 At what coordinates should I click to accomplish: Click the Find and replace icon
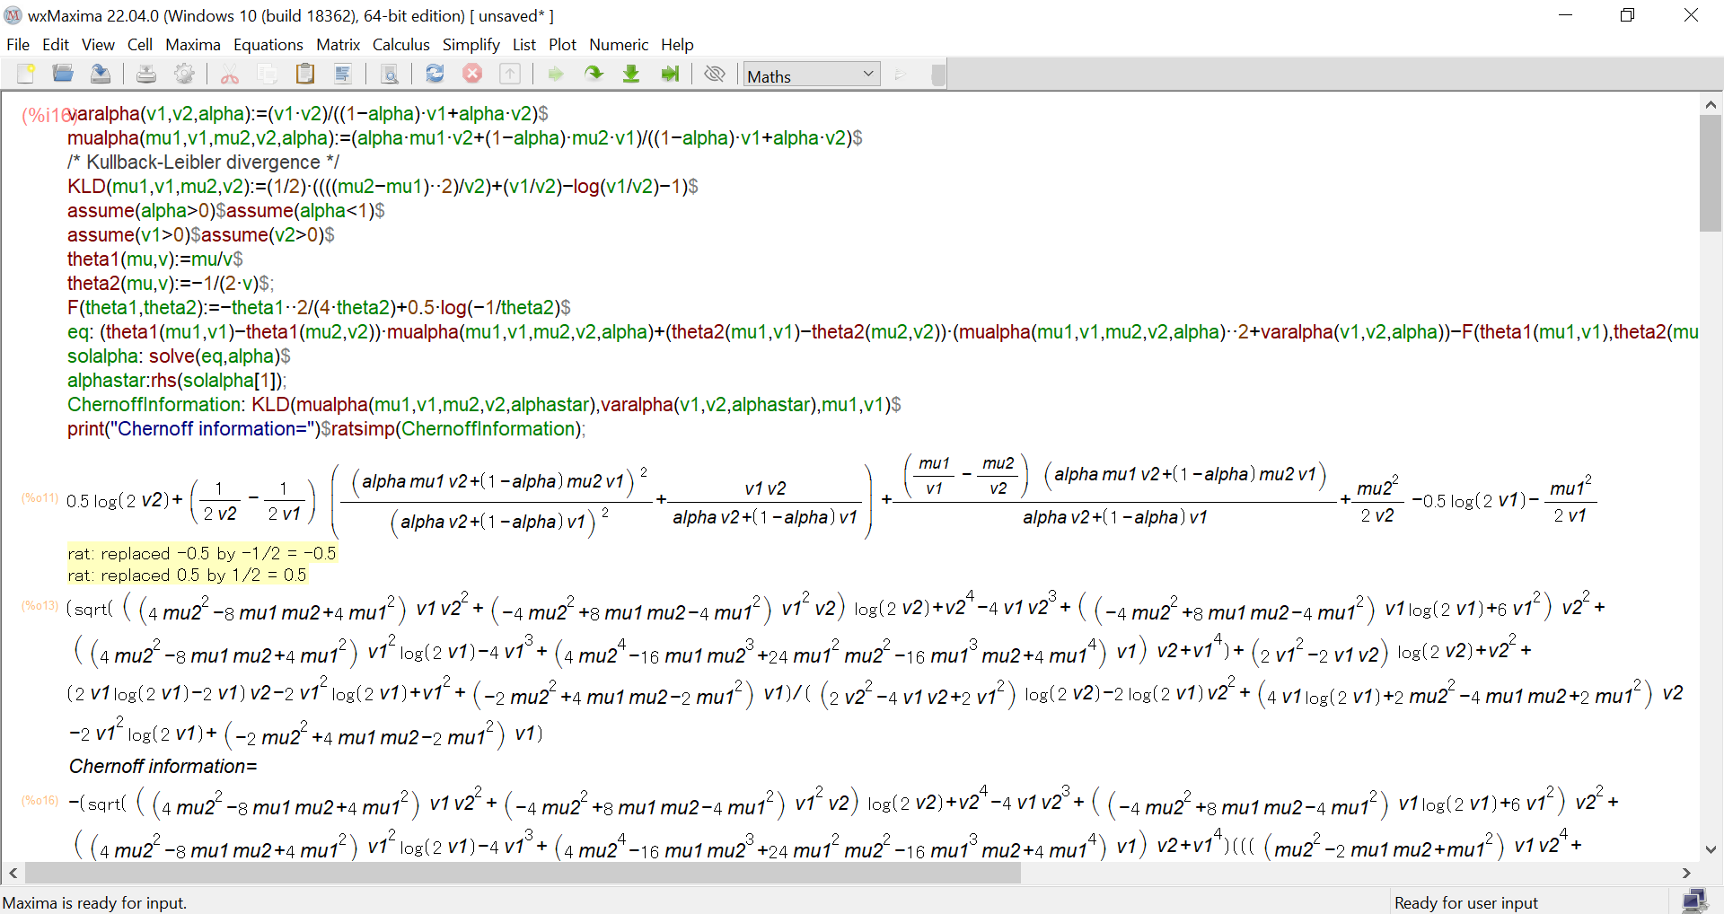click(x=390, y=75)
